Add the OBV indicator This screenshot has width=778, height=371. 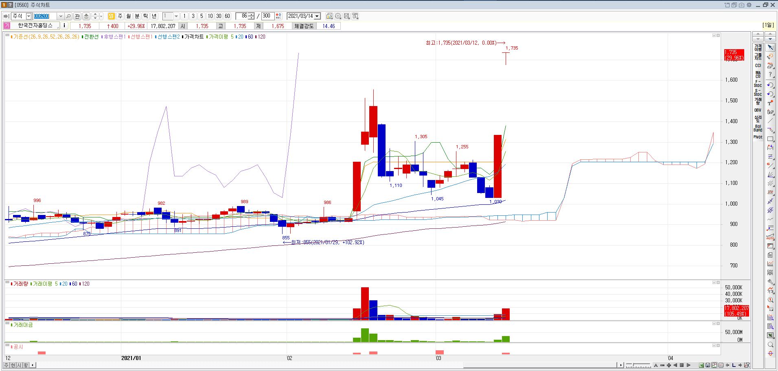[x=758, y=110]
